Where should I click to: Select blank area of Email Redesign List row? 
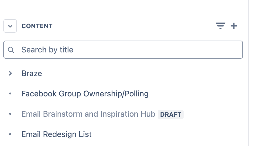(x=167, y=134)
